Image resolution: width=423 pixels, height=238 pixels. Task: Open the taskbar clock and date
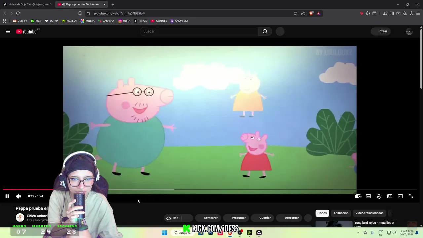tap(406, 233)
